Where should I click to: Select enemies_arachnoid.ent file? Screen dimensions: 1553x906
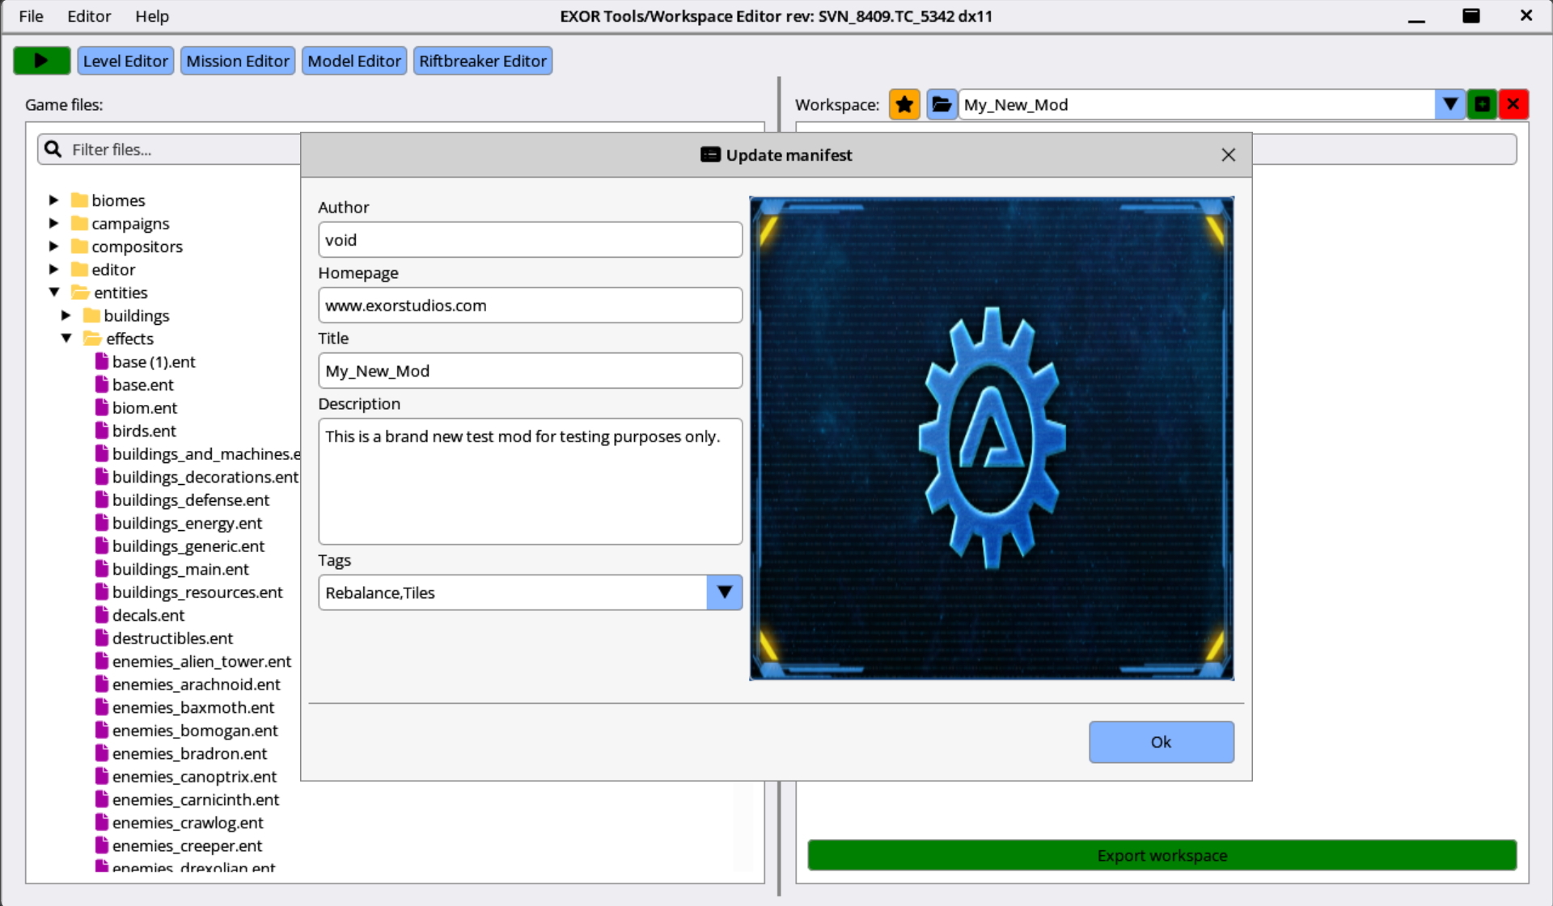(197, 685)
